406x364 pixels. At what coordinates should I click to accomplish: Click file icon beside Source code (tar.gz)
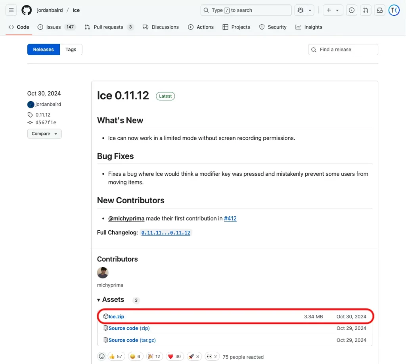[x=105, y=340]
